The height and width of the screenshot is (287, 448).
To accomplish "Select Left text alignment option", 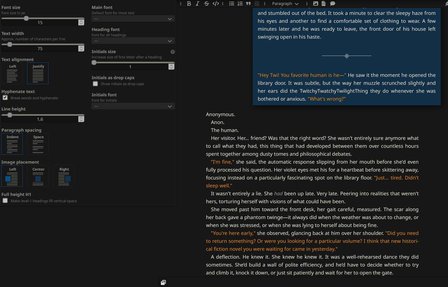I will (12, 73).
